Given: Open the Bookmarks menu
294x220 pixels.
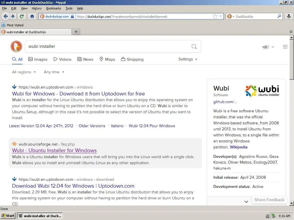Looking at the screenshot, I should (53, 8).
